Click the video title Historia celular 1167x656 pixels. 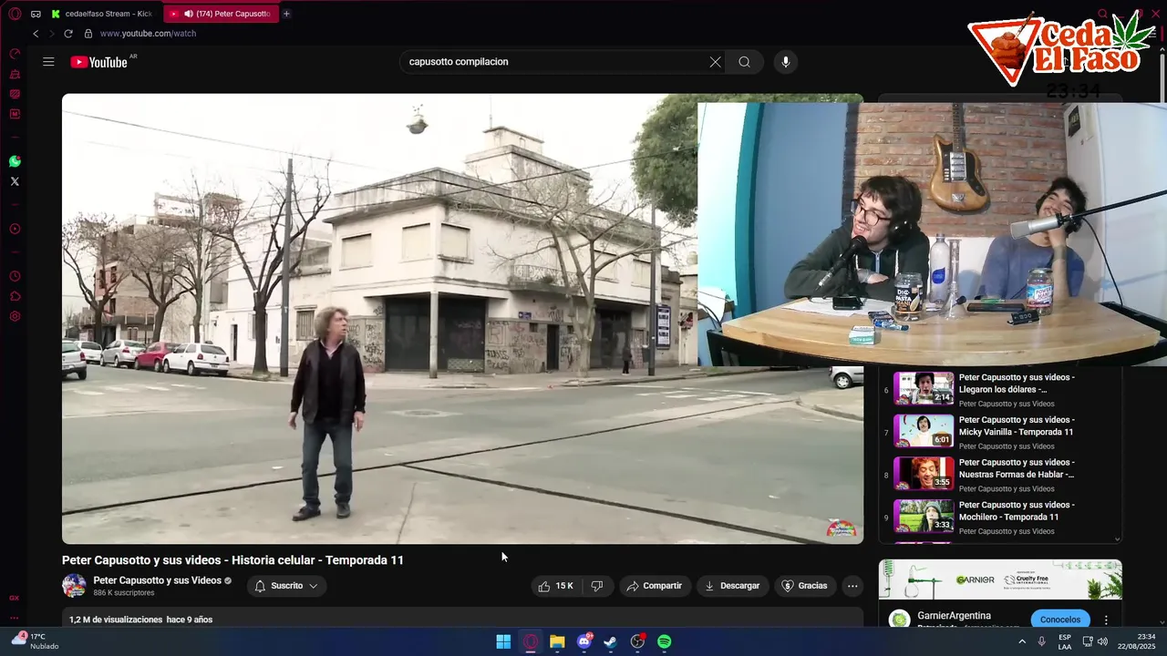coord(232,560)
